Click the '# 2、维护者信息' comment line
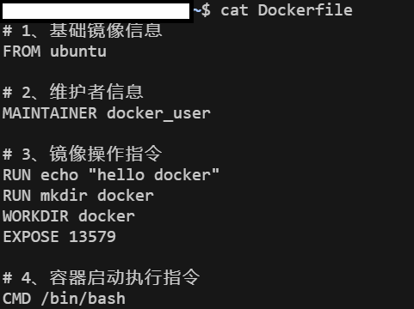Image resolution: width=414 pixels, height=309 pixels. [73, 92]
